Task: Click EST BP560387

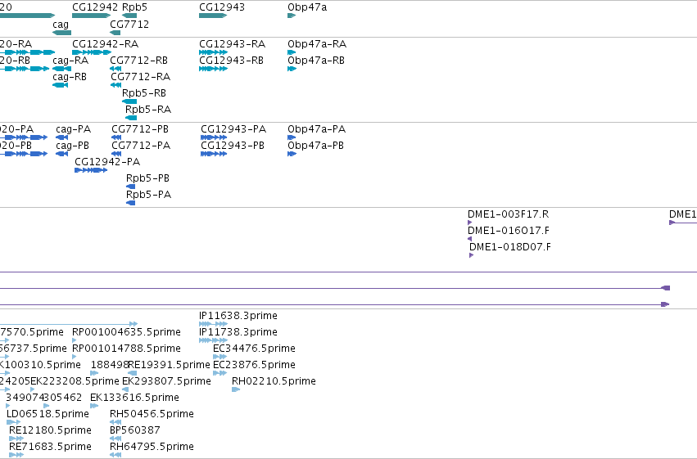Action: (x=134, y=430)
